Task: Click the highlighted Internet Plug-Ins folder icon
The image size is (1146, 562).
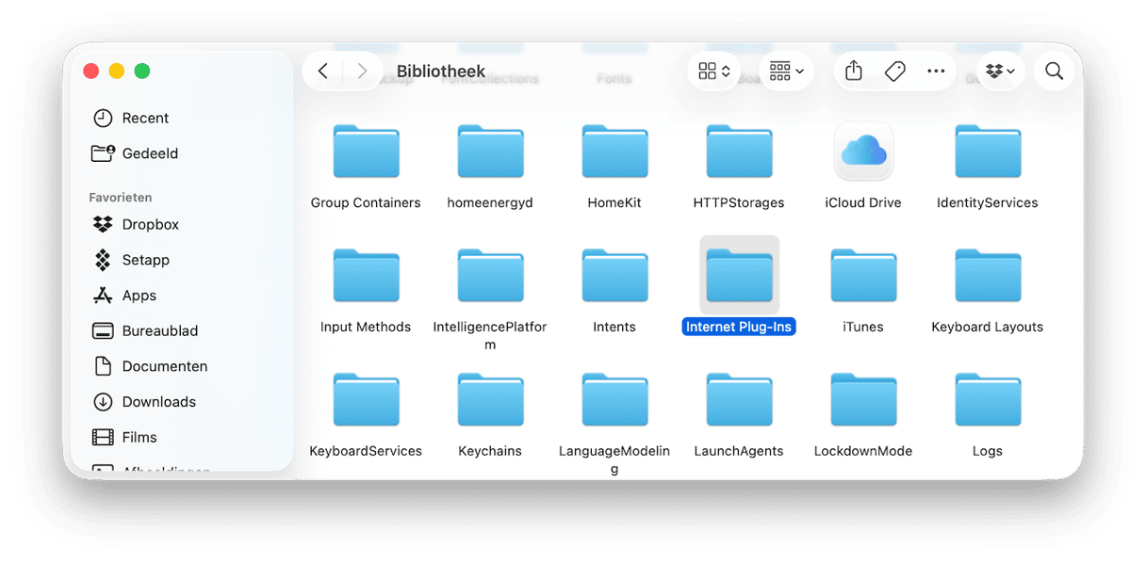Action: [x=739, y=276]
